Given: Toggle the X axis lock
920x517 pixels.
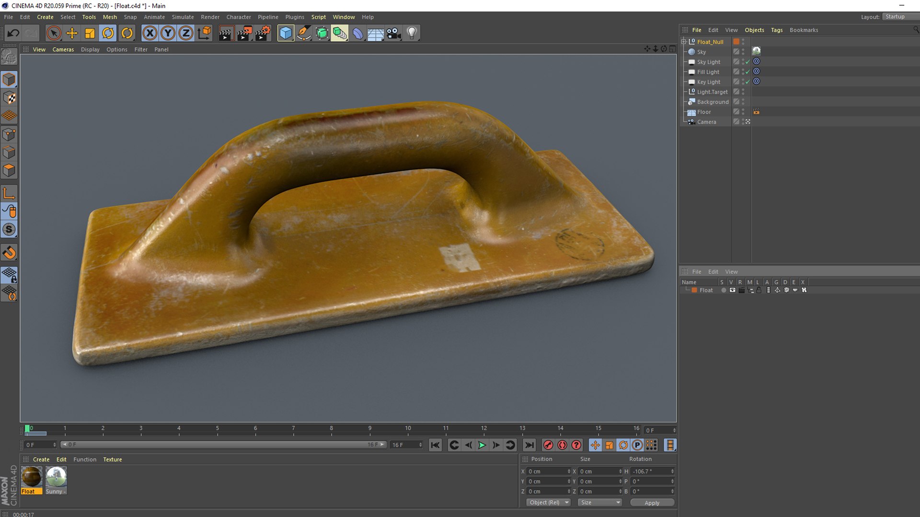Looking at the screenshot, I should click(150, 33).
